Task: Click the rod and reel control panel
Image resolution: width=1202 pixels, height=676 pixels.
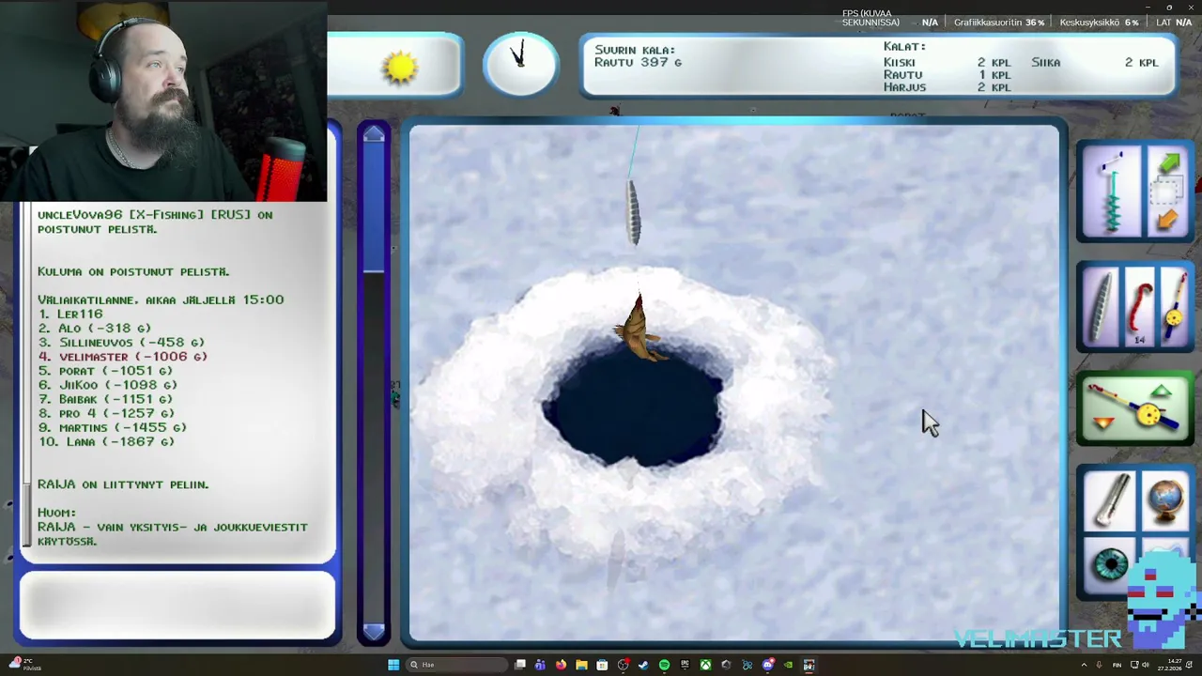Action: point(1135,409)
